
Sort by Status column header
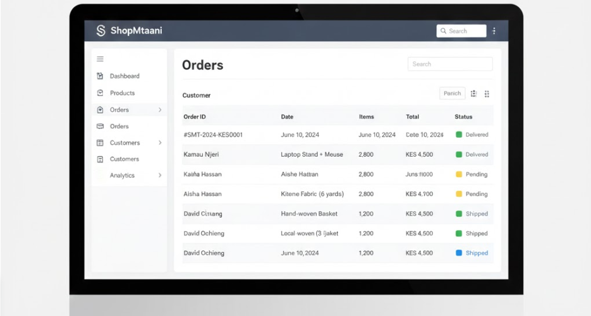click(463, 117)
